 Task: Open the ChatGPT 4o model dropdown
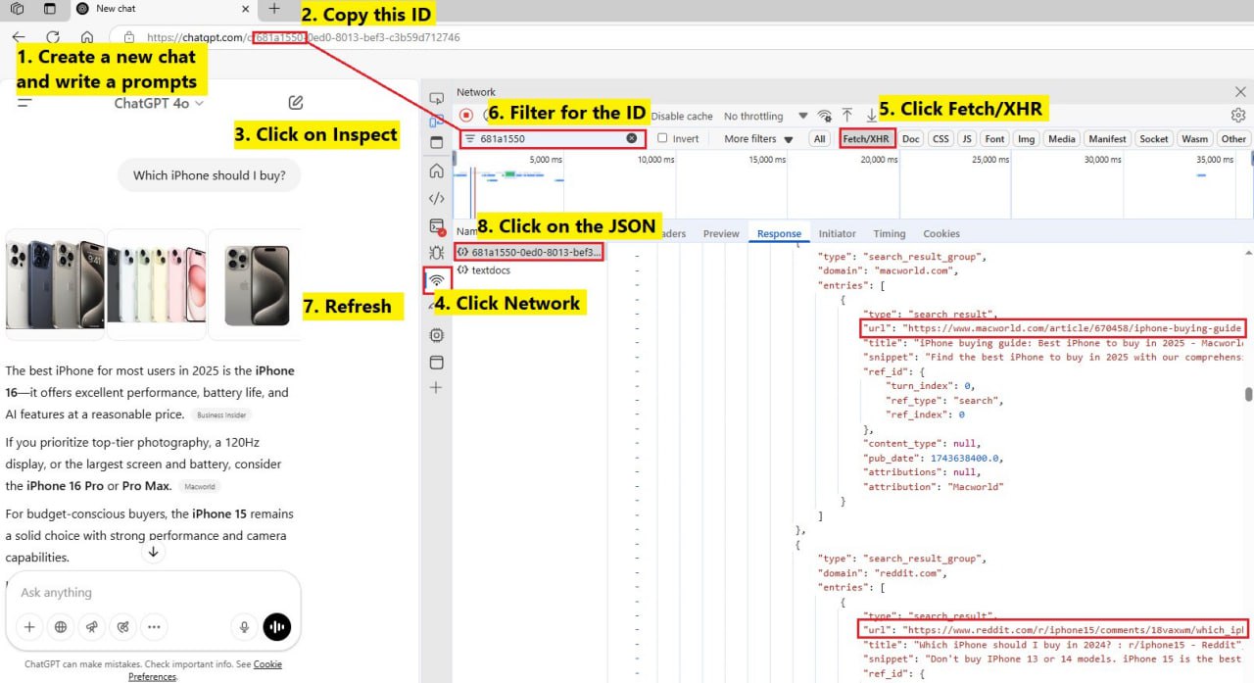pos(159,103)
